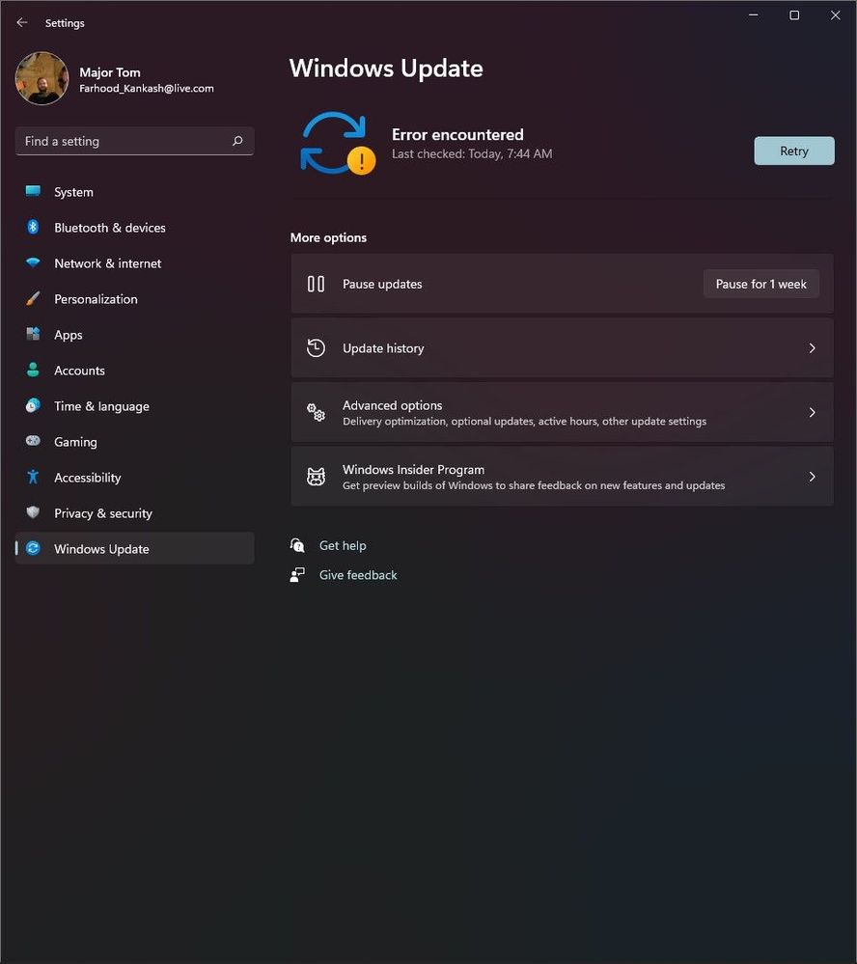Select Windows Update in the sidebar
857x964 pixels.
(101, 549)
